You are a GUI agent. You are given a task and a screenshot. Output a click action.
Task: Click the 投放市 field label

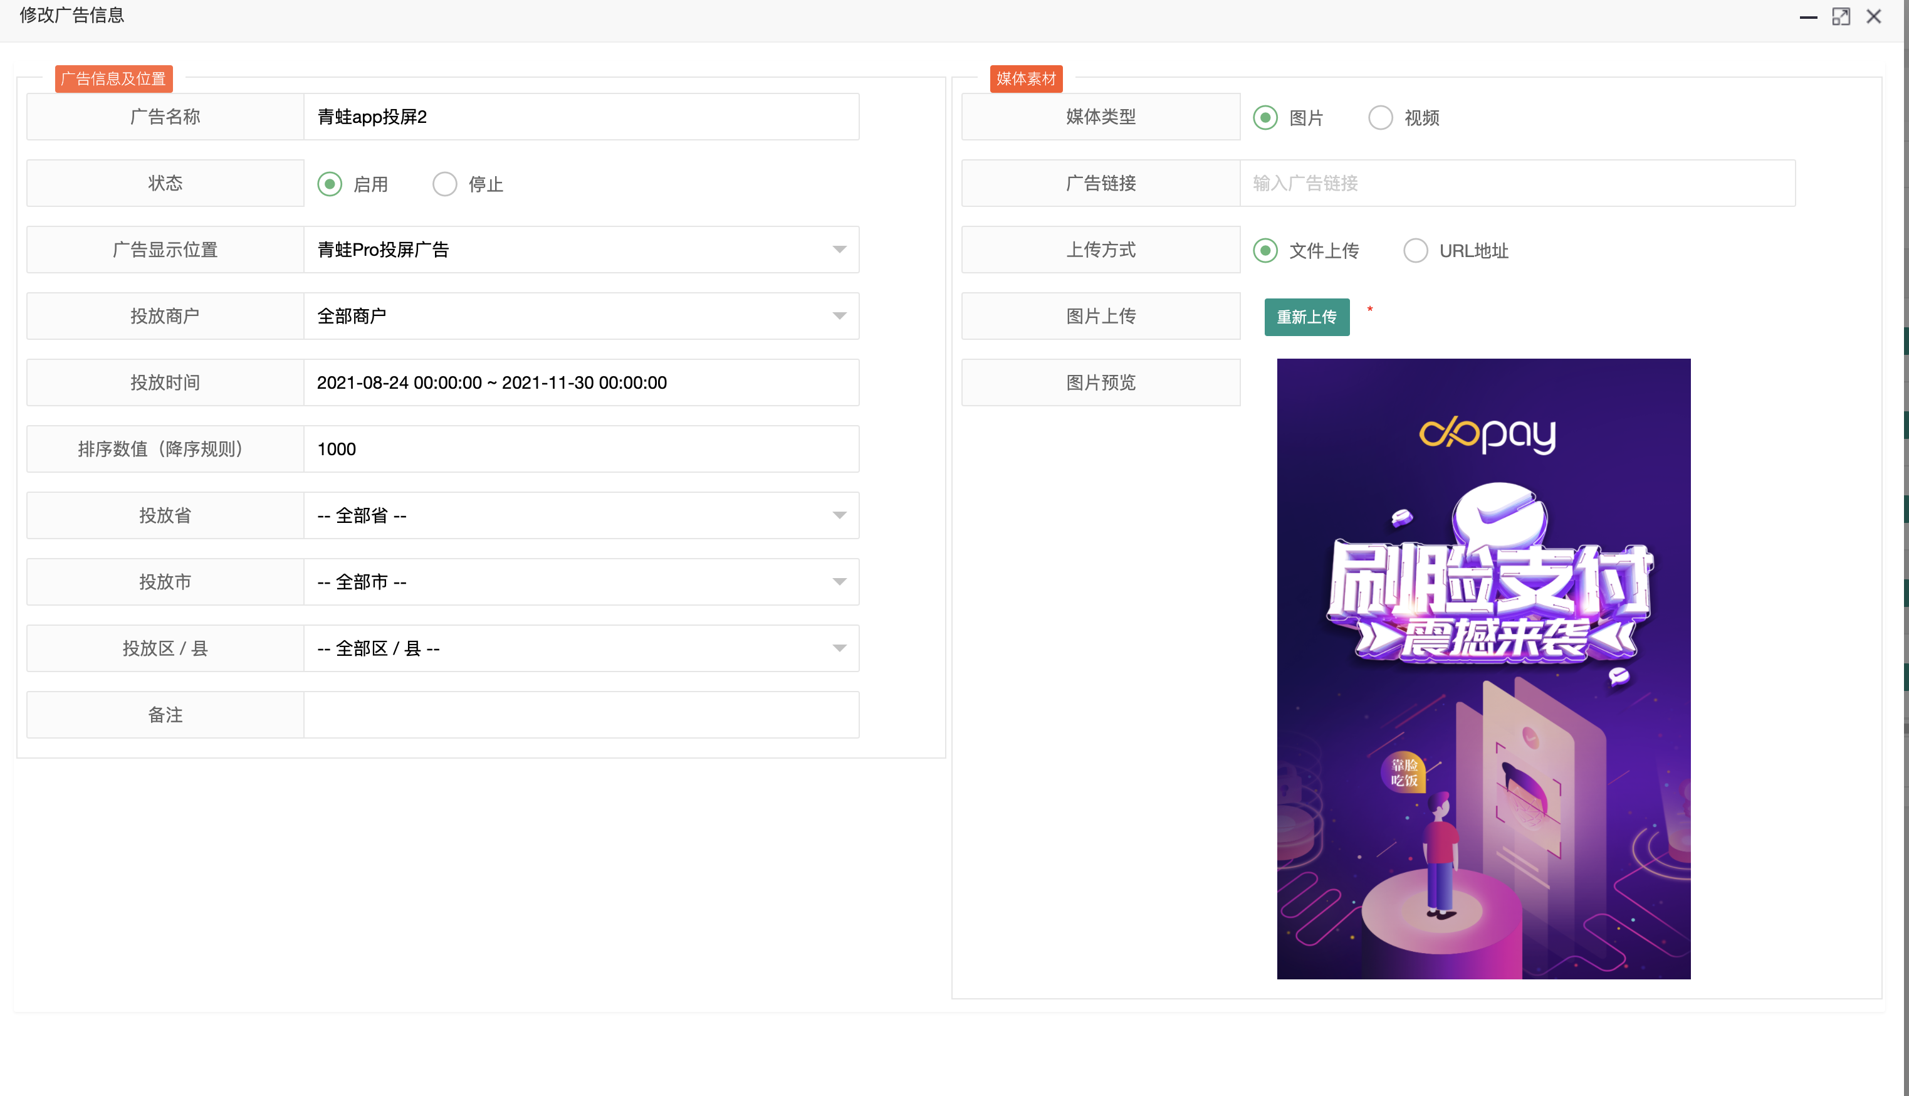click(x=165, y=581)
